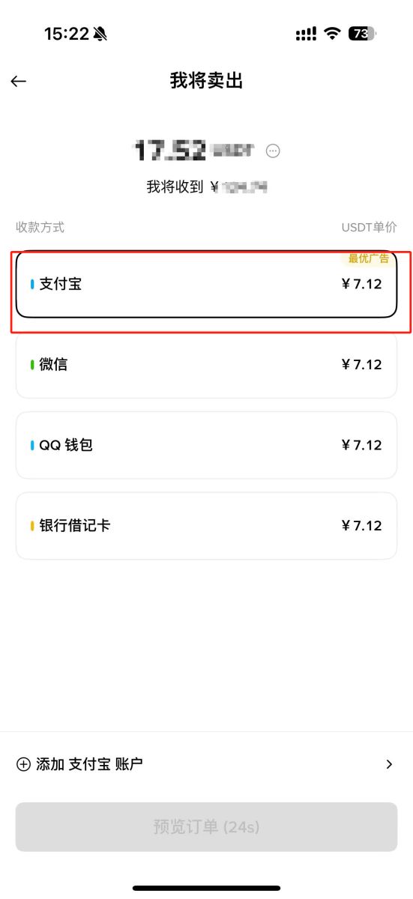Tap the cellular signal icon
The height and width of the screenshot is (899, 413).
click(x=306, y=34)
